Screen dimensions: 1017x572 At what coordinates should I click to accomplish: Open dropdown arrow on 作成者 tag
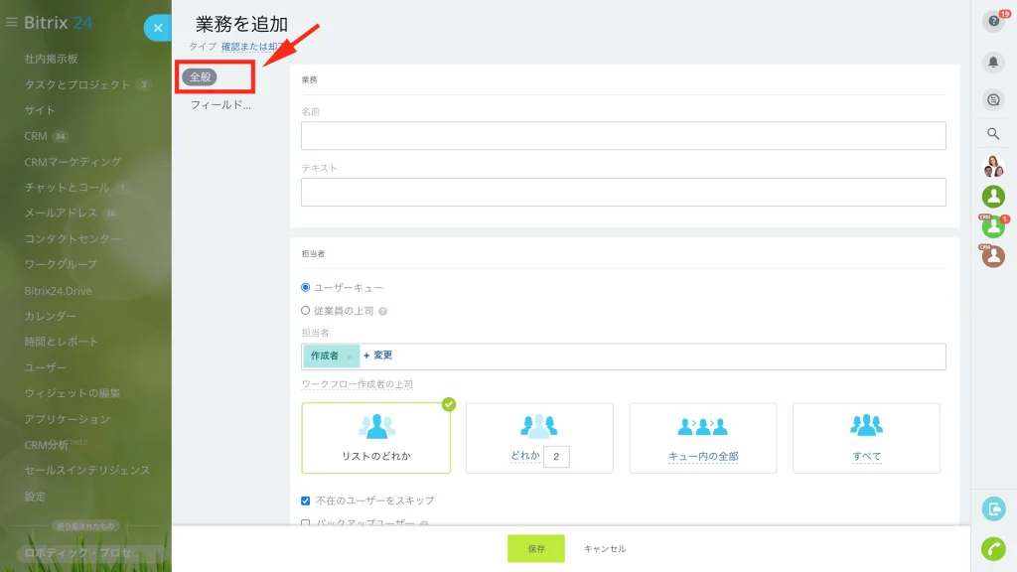350,357
